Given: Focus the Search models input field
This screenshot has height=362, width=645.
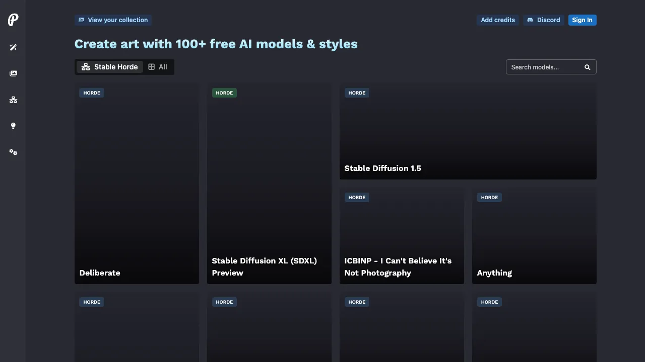Looking at the screenshot, I should tap(551, 67).
